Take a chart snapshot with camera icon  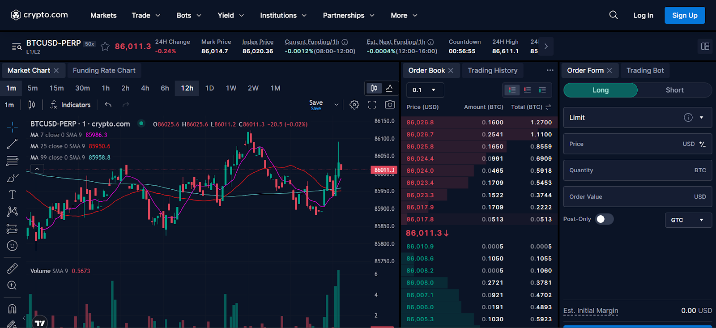390,105
